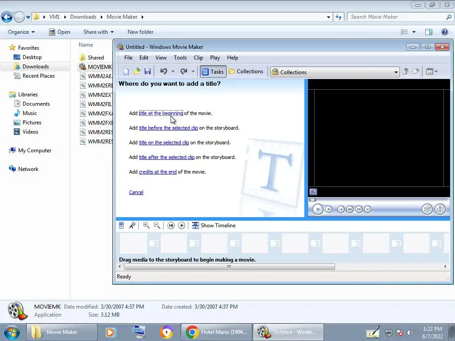
Task: Step to next frame in monitor
Action: [359, 210]
